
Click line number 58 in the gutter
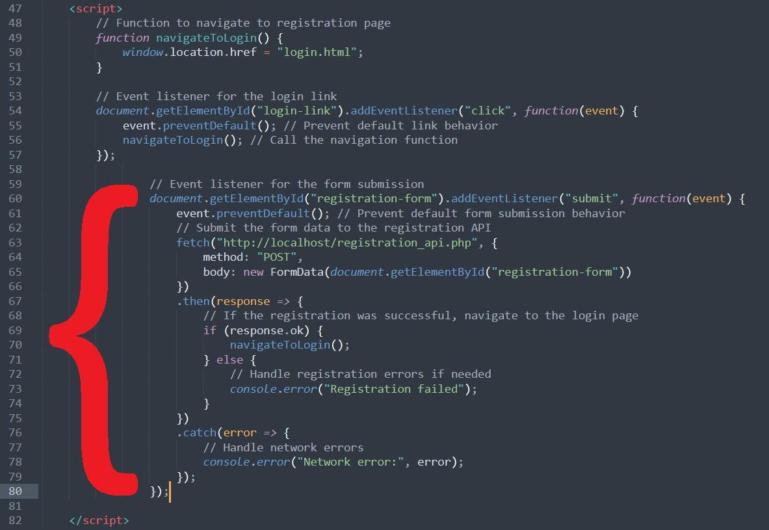coord(15,169)
